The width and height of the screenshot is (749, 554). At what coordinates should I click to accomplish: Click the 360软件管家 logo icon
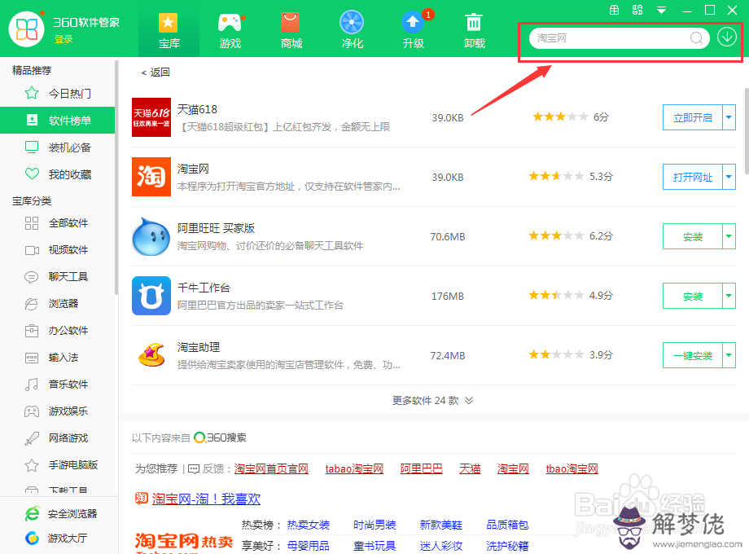(x=27, y=29)
